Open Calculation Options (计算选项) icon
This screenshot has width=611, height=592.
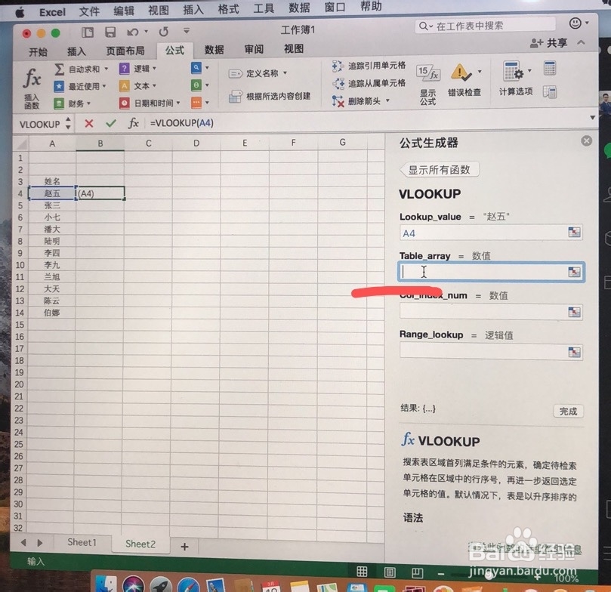pos(513,70)
